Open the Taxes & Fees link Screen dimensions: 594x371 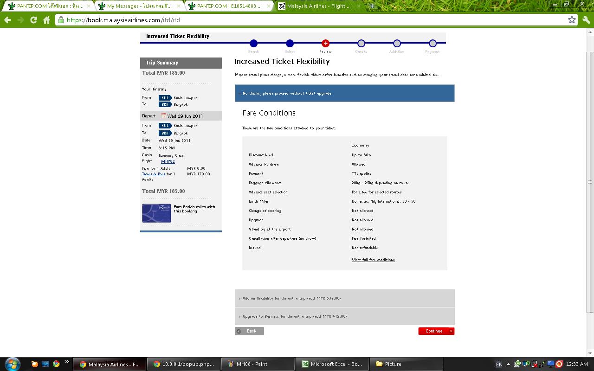[x=153, y=174]
